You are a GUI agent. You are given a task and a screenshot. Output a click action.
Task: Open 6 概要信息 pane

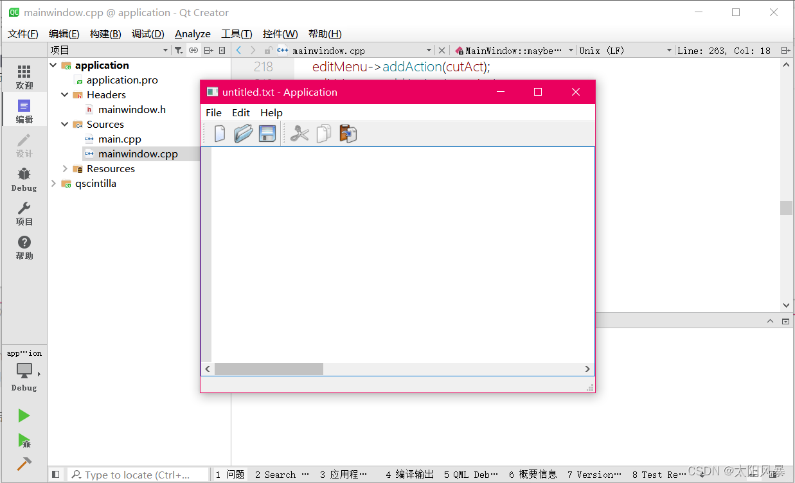(533, 474)
